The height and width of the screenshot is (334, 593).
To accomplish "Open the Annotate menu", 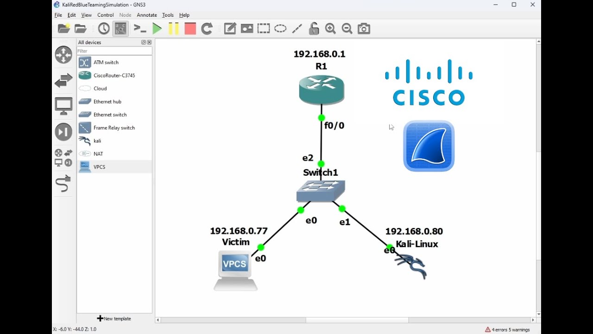I will tap(146, 15).
